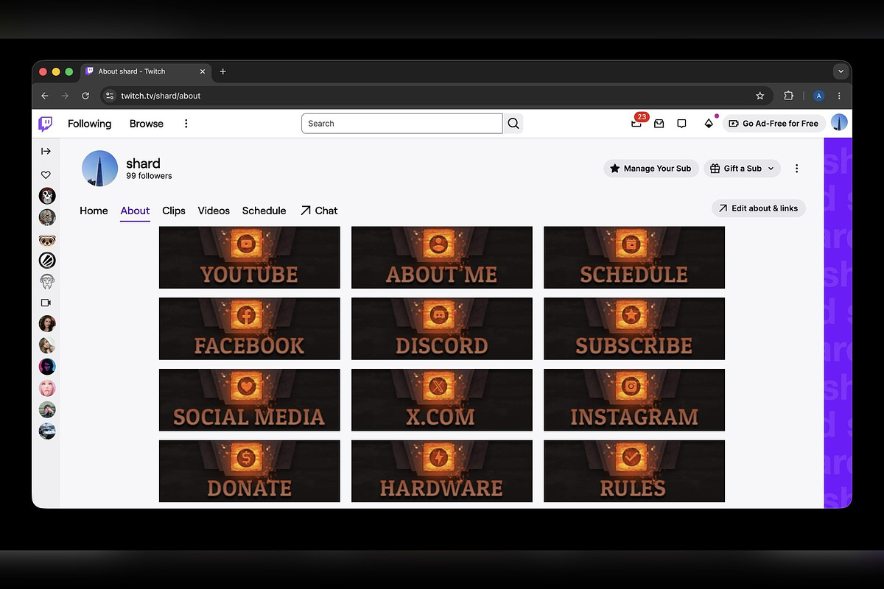Close the About shard - Twitch tab
This screenshot has width=884, height=589.
point(203,71)
